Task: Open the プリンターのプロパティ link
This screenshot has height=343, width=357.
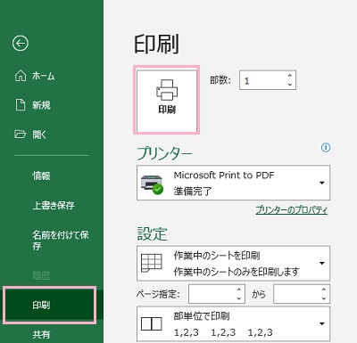Action: pos(292,210)
